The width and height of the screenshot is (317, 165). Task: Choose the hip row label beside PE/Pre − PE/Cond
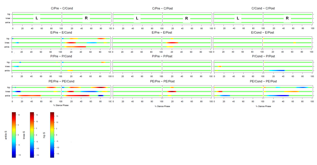8,87
